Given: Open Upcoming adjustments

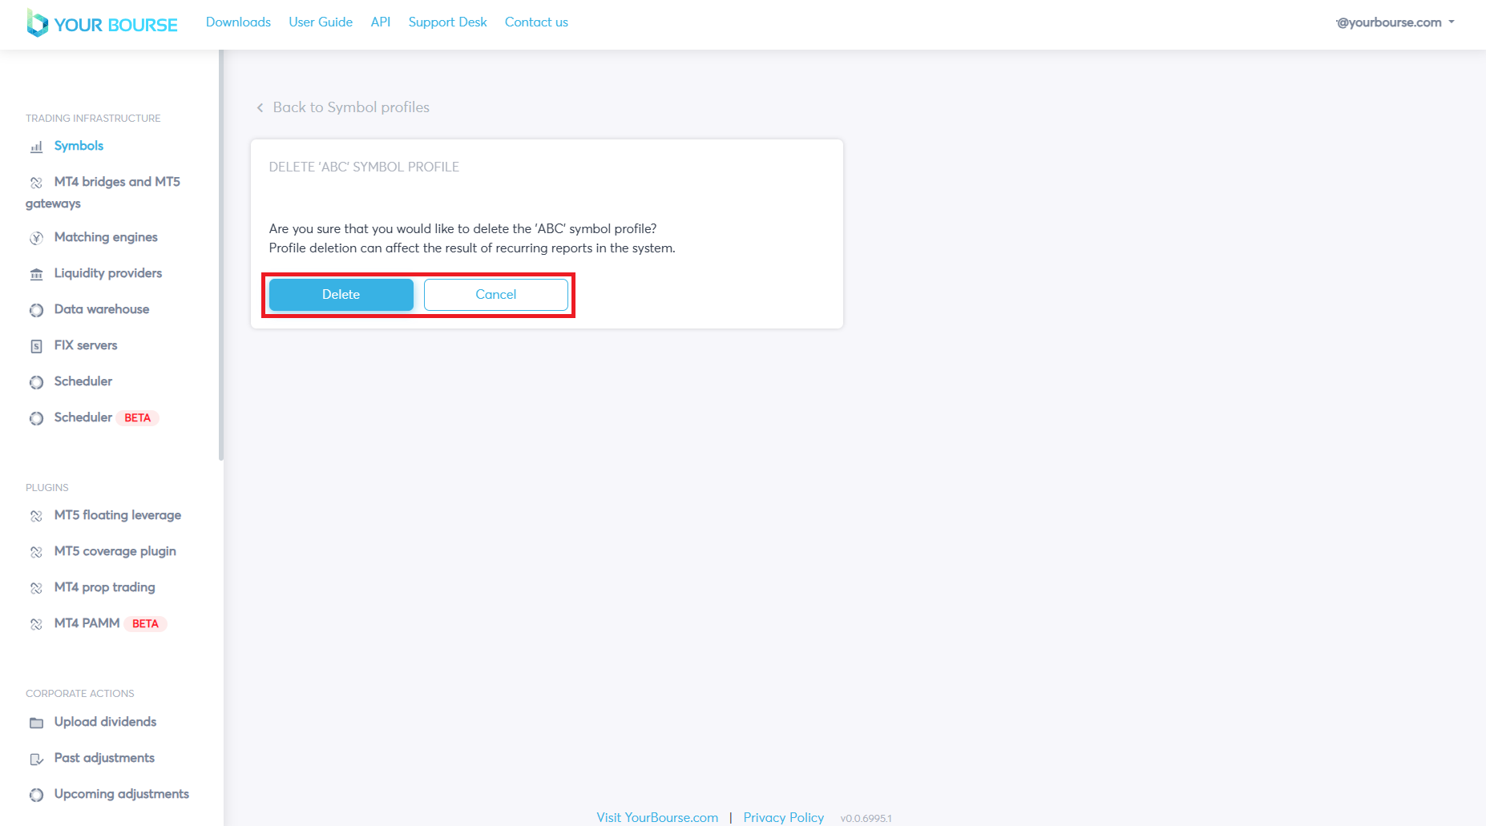Looking at the screenshot, I should point(122,794).
